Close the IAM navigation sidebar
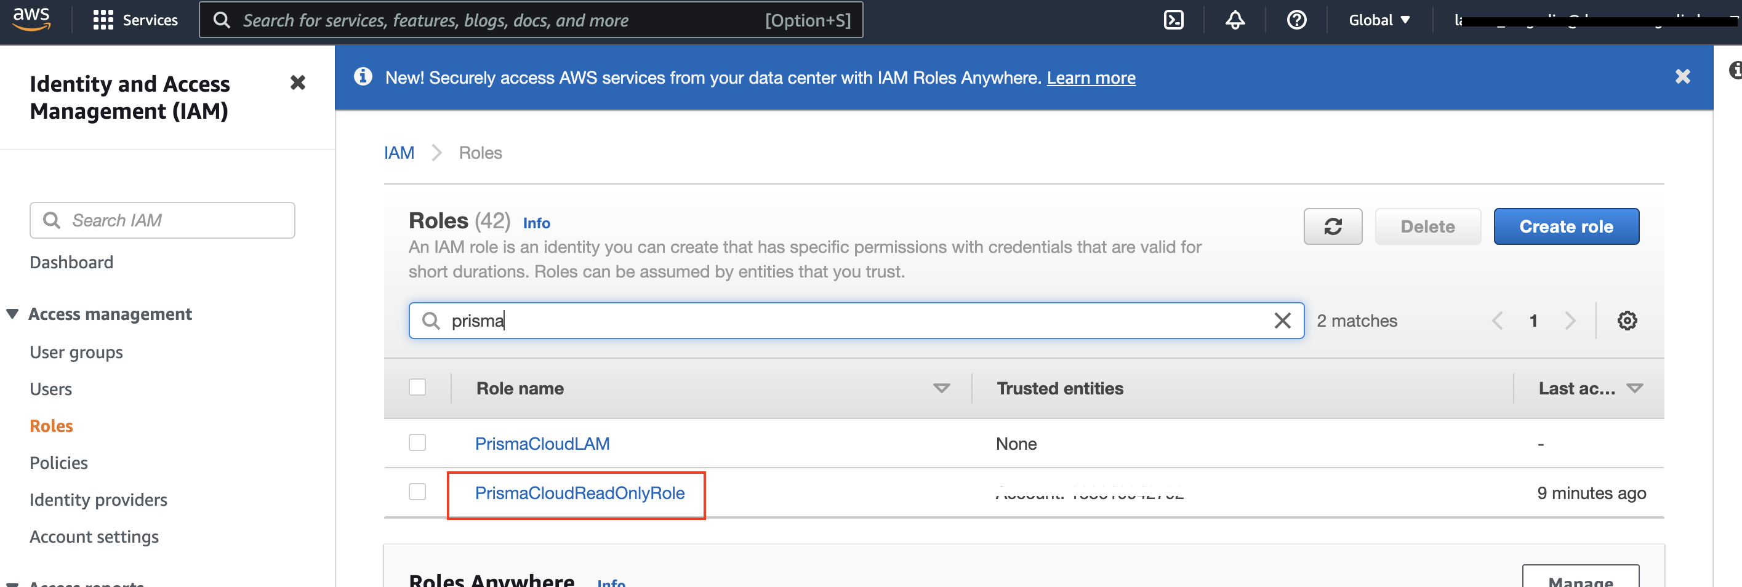 pos(297,83)
